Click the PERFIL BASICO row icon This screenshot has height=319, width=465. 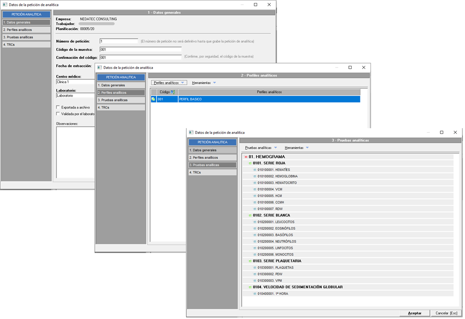coord(153,99)
